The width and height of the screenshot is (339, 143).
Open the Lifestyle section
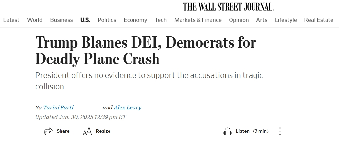click(x=286, y=20)
